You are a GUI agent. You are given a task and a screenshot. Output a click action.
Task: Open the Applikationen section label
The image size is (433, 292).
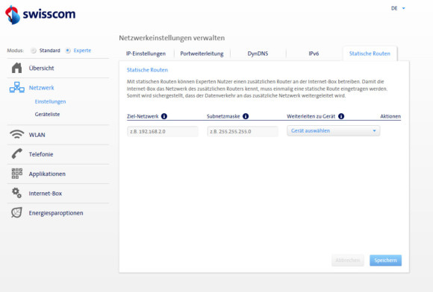(x=47, y=174)
